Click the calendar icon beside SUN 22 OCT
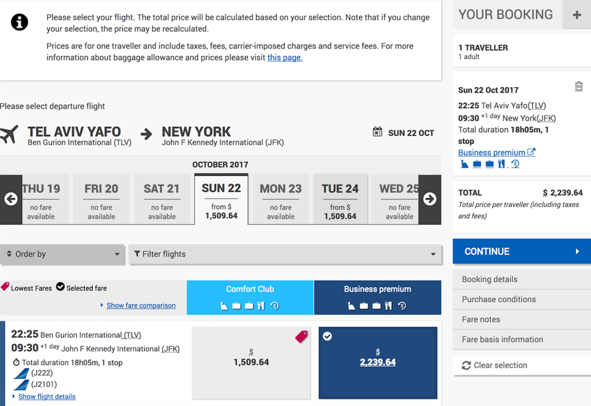The image size is (591, 406). [377, 132]
